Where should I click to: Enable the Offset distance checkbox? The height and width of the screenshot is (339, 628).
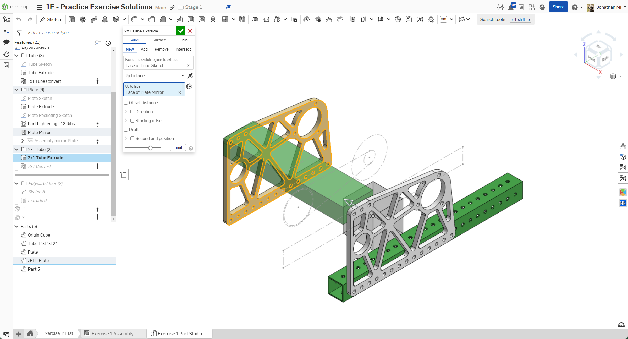point(126,103)
